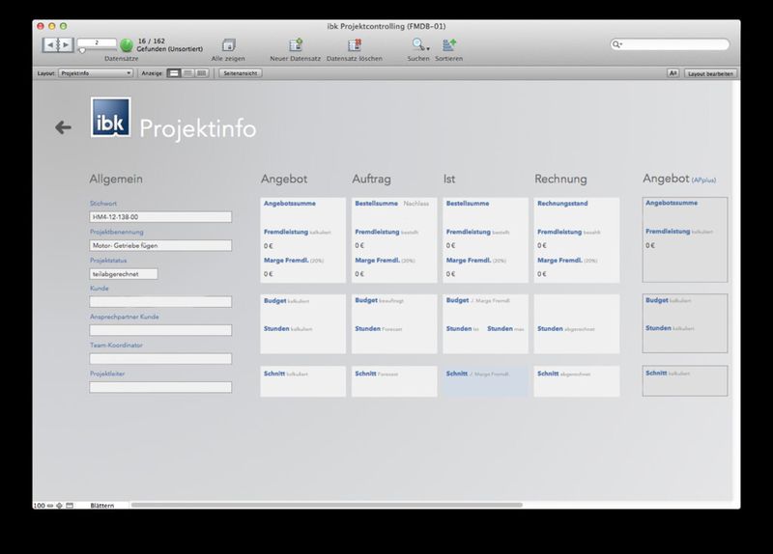Click the Allgemein section heading
773x554 pixels.
(116, 179)
